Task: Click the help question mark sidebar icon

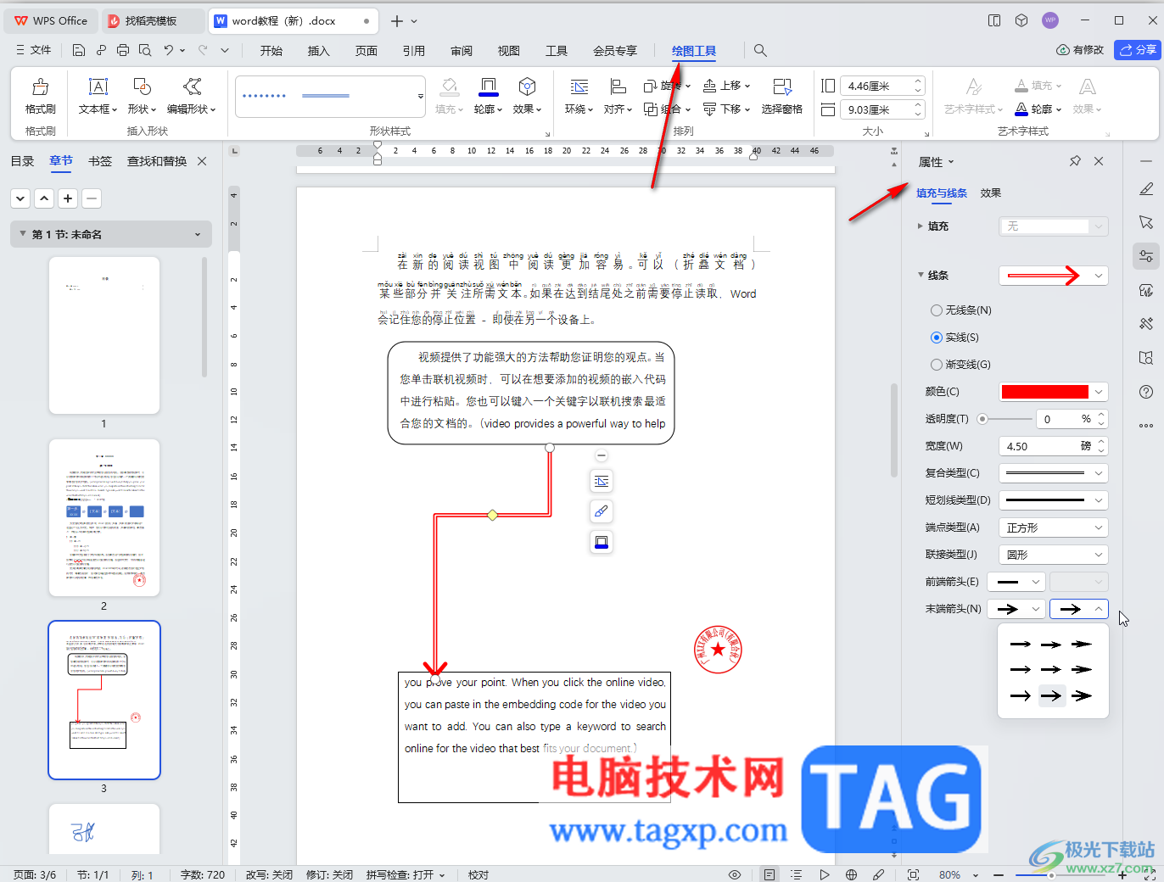Action: pyautogui.click(x=1146, y=392)
